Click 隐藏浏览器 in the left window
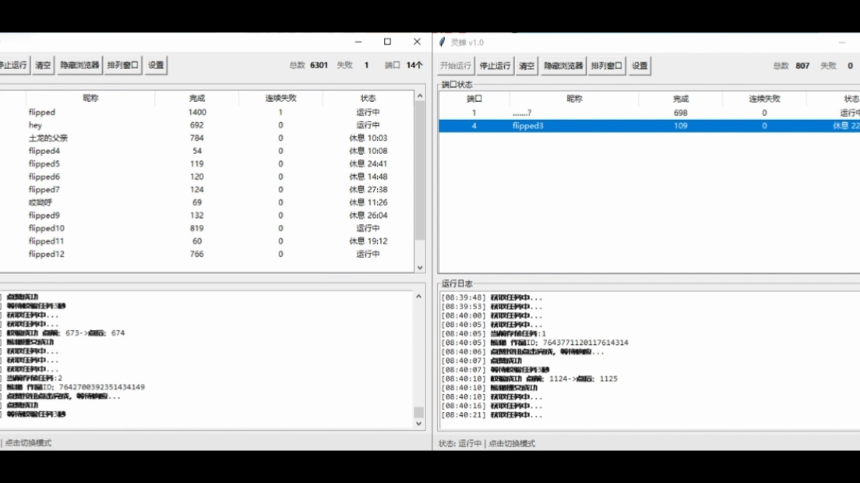 [79, 65]
